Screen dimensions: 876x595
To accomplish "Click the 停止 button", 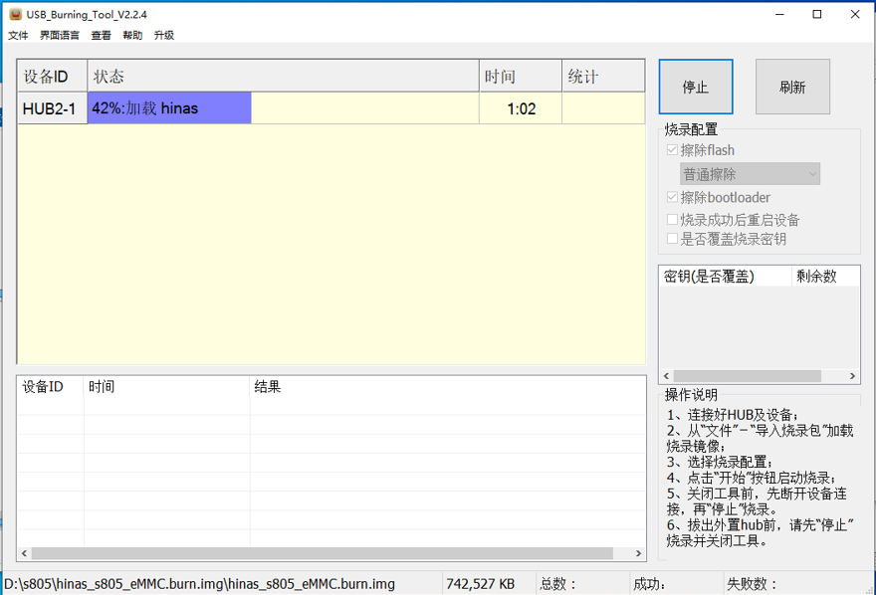I will 695,88.
